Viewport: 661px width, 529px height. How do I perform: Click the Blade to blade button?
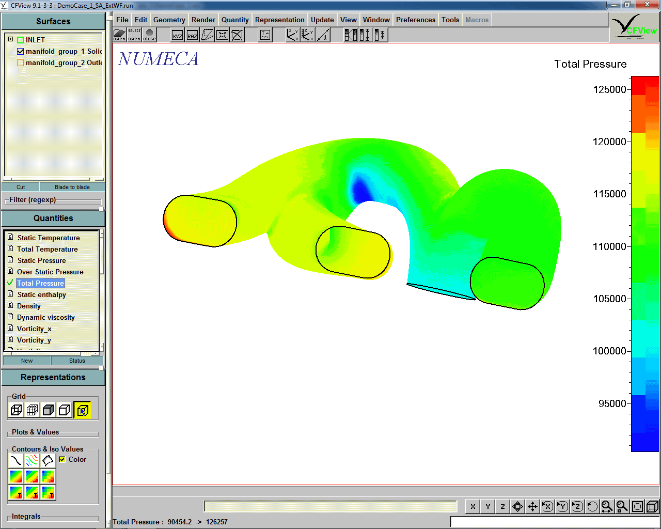pyautogui.click(x=72, y=186)
